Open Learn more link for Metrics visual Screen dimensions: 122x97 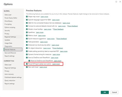tap(42, 36)
